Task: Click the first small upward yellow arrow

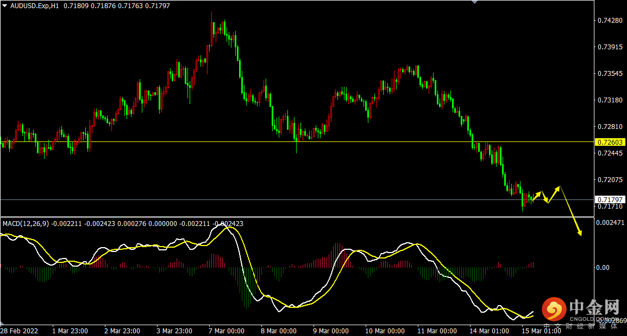Action: [x=537, y=196]
